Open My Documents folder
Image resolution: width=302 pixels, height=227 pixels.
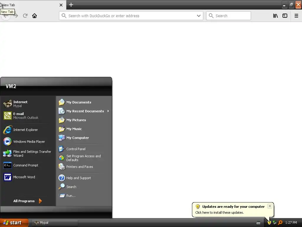pyautogui.click(x=84, y=102)
